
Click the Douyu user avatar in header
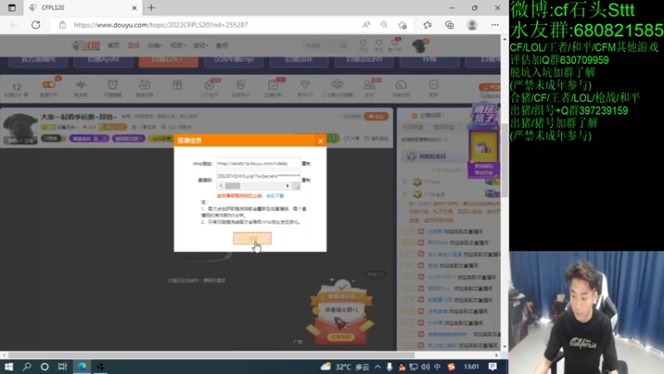point(419,46)
